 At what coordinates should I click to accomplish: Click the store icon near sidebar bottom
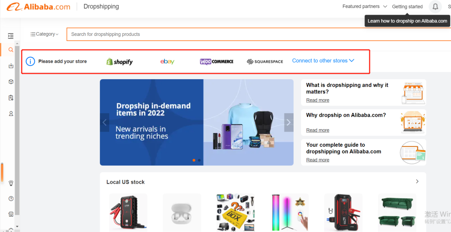coord(11,215)
